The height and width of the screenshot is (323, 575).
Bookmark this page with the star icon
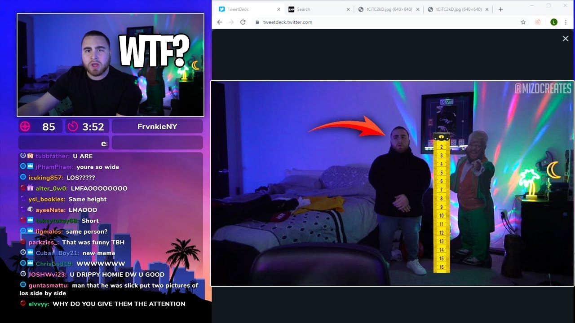coord(523,22)
